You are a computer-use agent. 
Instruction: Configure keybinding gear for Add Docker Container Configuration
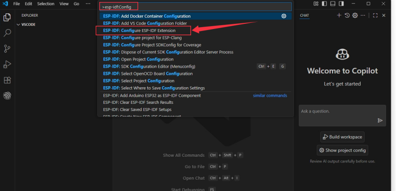(284, 16)
